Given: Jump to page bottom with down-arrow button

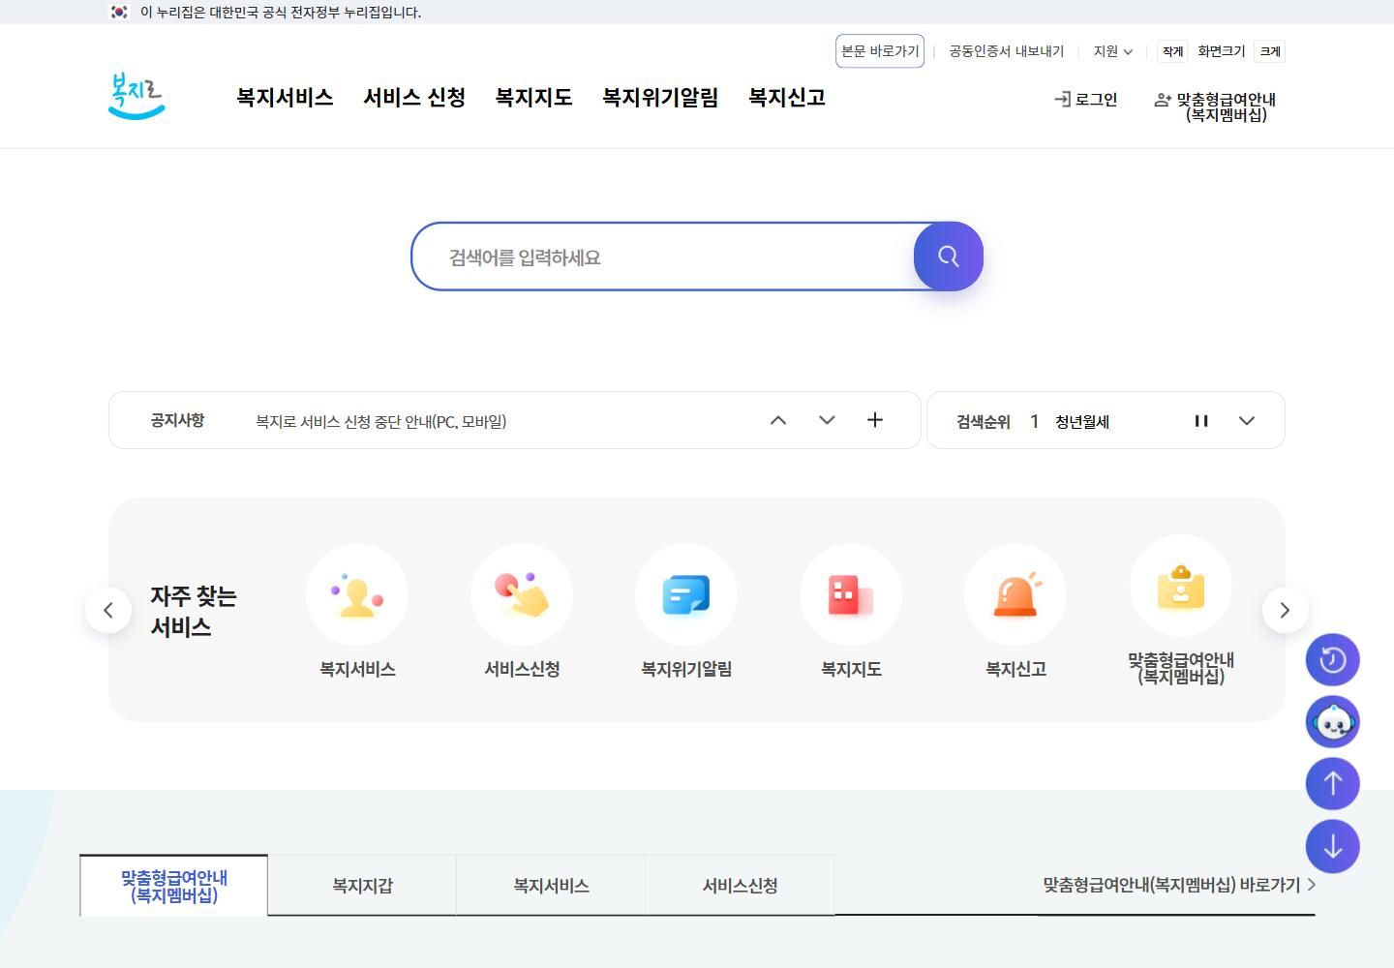Looking at the screenshot, I should (x=1333, y=846).
